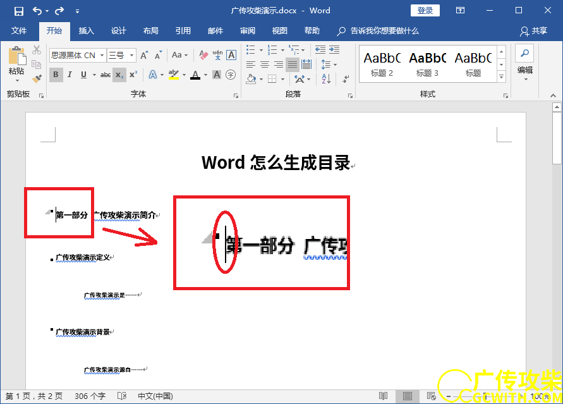Open the borders dropdown arrow
This screenshot has height=404, width=563.
pyautogui.click(x=282, y=80)
